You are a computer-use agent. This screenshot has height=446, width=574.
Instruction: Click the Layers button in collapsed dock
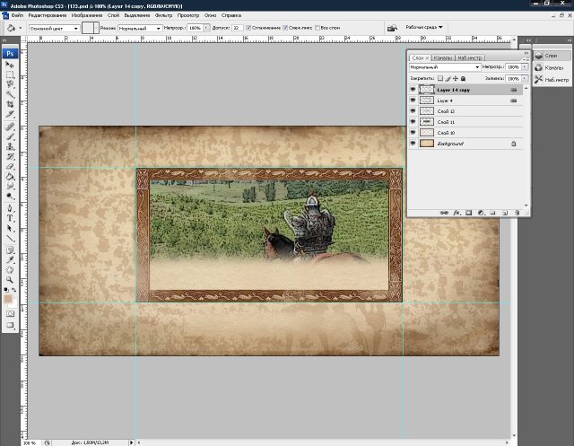(x=550, y=55)
